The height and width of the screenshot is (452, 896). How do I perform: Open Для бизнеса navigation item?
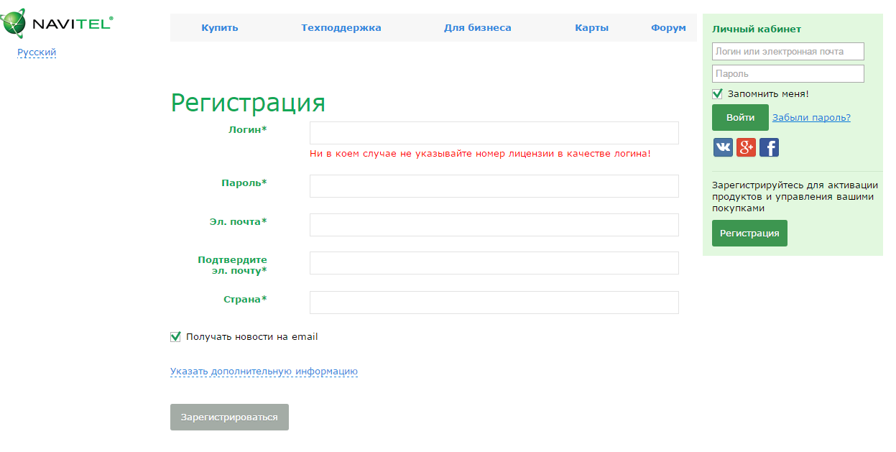coord(478,28)
